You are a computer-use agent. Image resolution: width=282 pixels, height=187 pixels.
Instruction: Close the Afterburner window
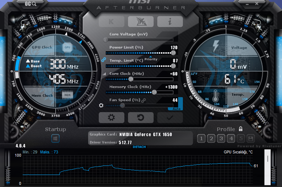click(257, 3)
